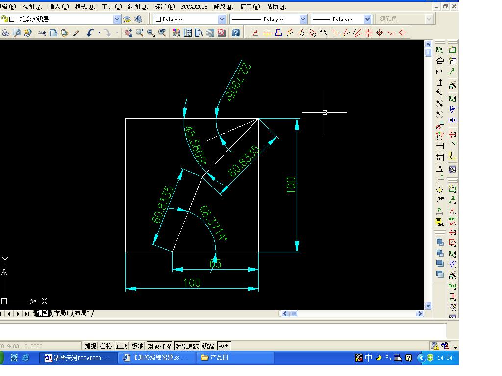Switch to the 模型 model tab
Viewport: 502px width, 376px height.
click(x=42, y=313)
